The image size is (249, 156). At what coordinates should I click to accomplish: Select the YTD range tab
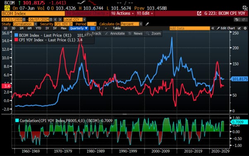(x=38, y=28)
